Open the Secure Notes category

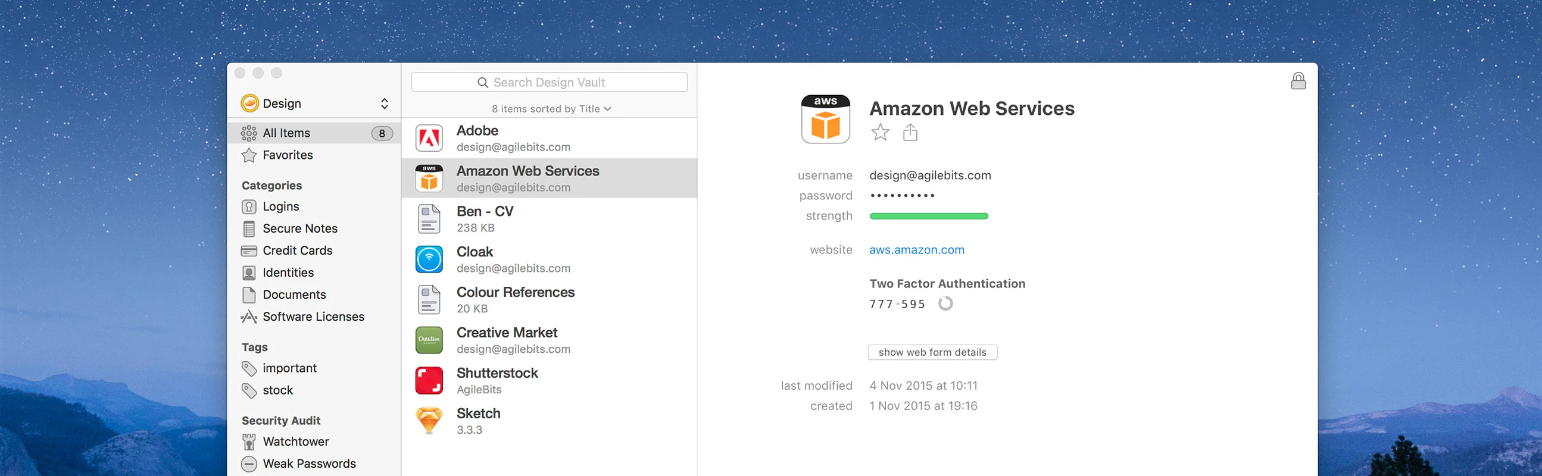click(299, 228)
